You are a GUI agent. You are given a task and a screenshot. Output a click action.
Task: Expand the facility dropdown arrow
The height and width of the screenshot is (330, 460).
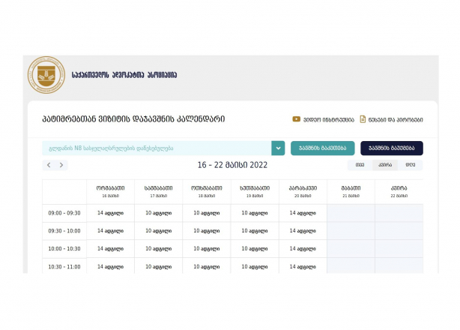[278, 148]
